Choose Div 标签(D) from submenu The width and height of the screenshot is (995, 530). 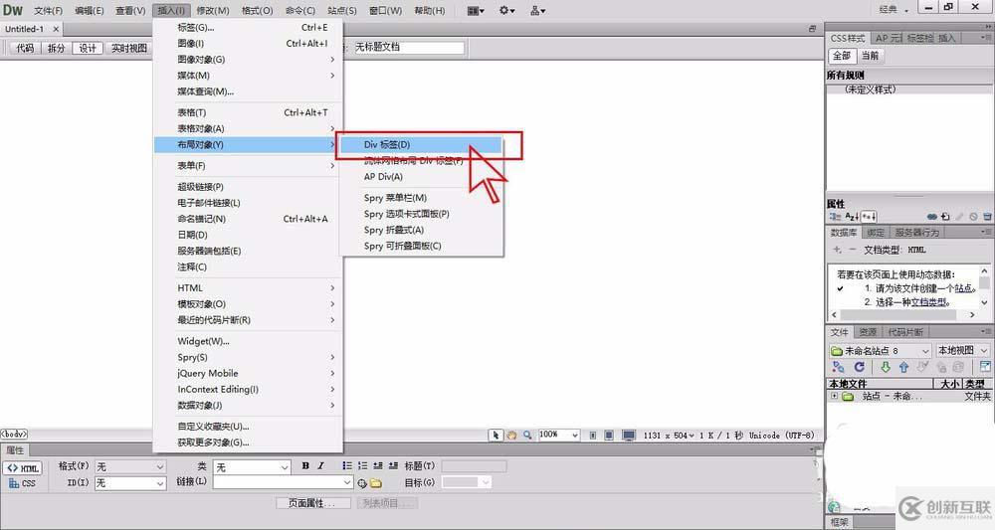(421, 144)
